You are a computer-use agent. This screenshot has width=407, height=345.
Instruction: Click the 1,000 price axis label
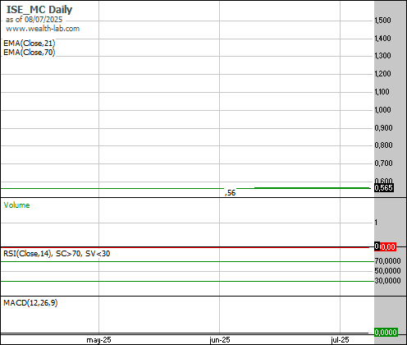[x=382, y=110]
